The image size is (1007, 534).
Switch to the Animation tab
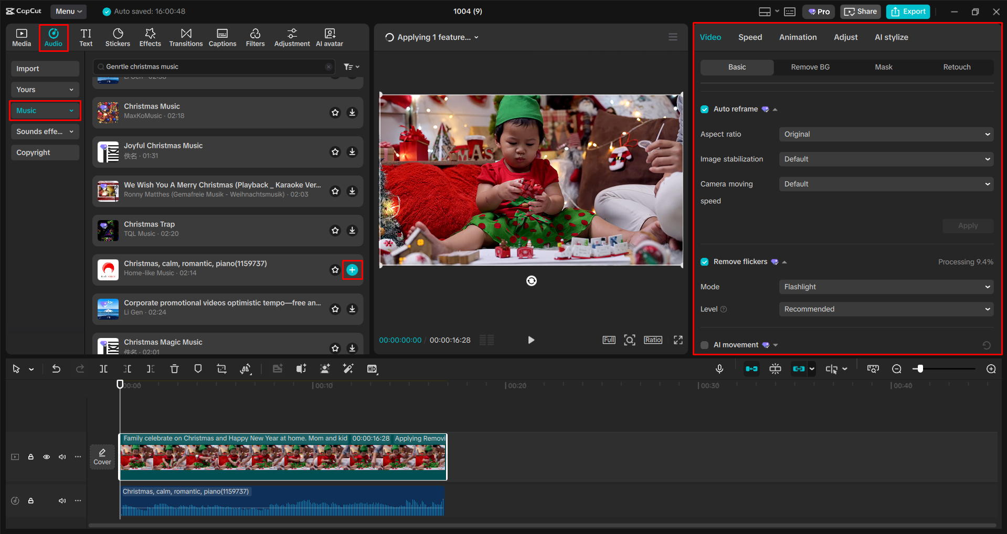pos(797,37)
